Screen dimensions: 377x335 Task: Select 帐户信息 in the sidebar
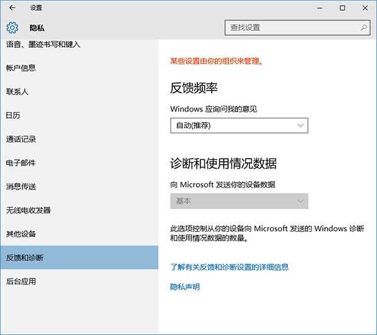click(21, 68)
